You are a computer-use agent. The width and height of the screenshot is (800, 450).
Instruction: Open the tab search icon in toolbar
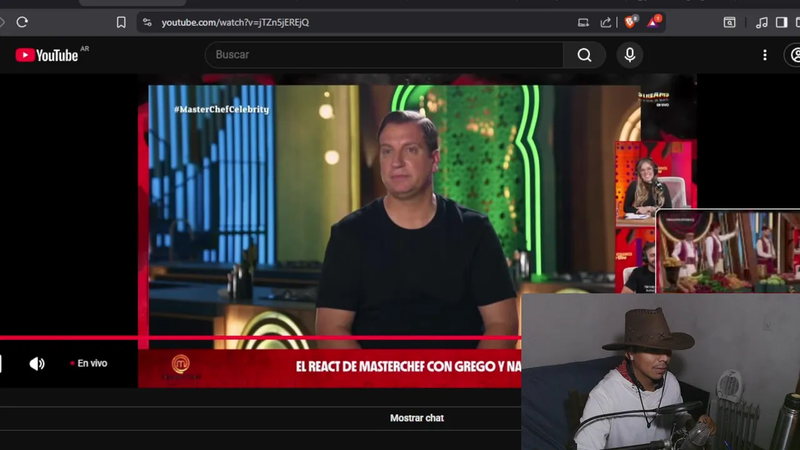coord(729,22)
